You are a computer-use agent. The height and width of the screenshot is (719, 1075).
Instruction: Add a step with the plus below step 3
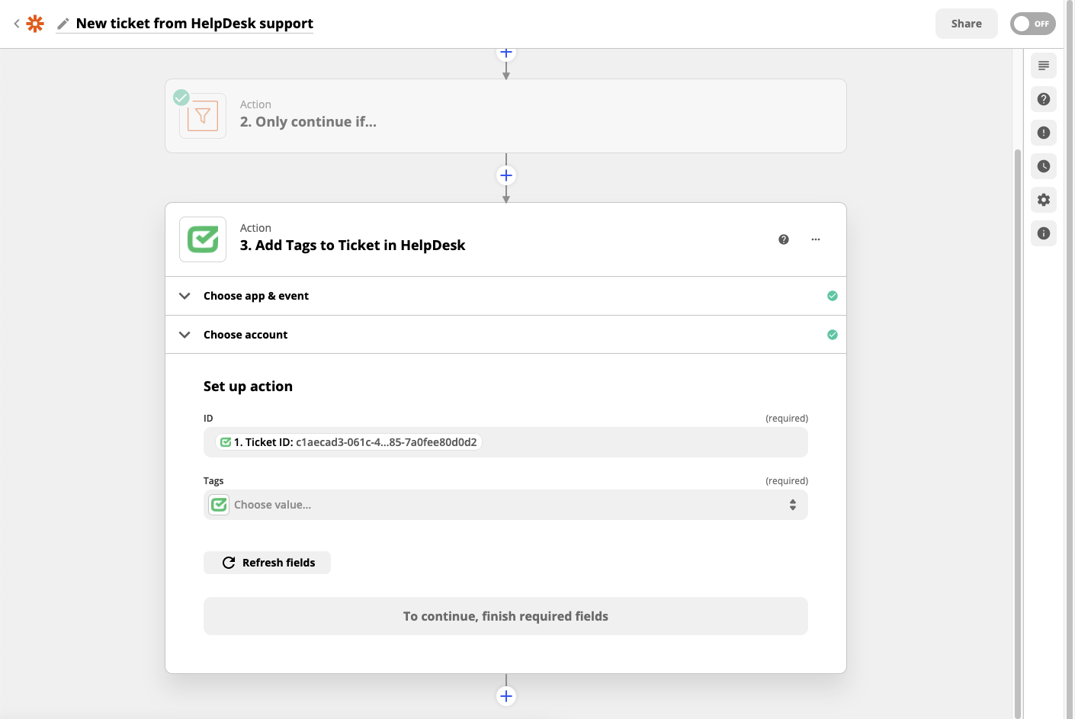coord(506,696)
